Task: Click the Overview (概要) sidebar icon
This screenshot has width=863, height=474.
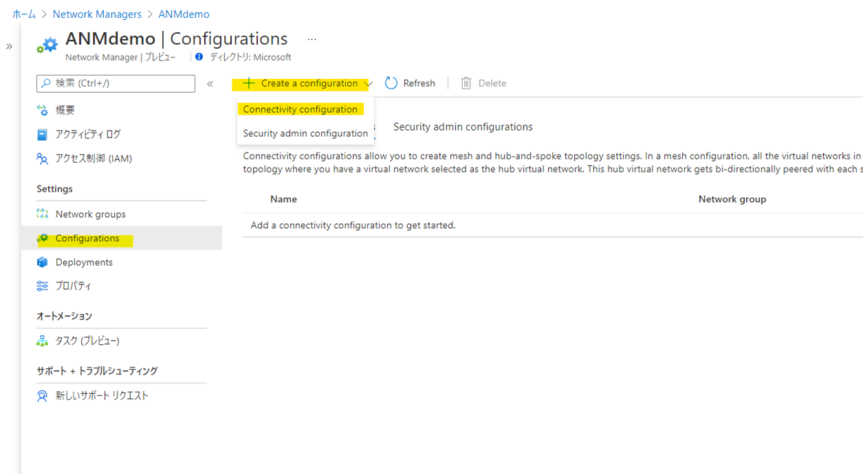Action: tap(43, 110)
